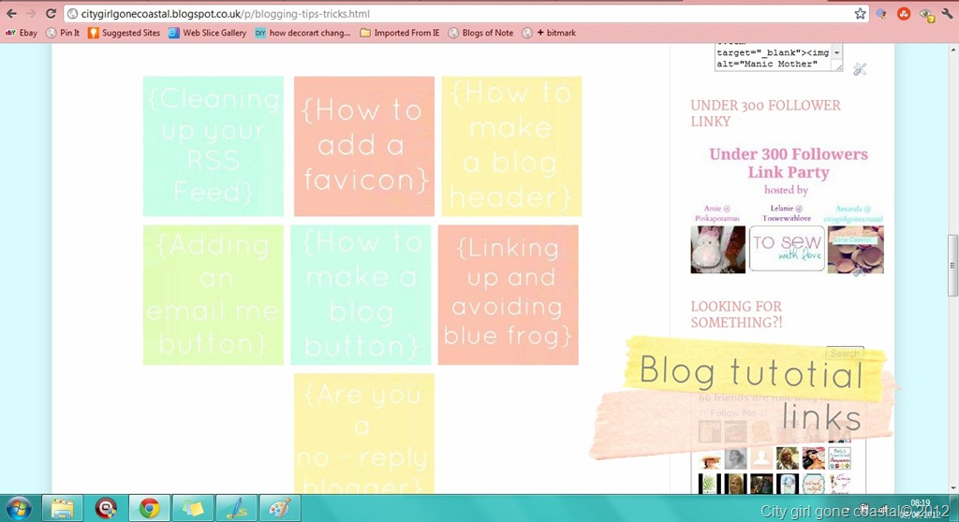The image size is (959, 522).
Task: Open How to add a favicon tutorial
Action: click(x=364, y=146)
